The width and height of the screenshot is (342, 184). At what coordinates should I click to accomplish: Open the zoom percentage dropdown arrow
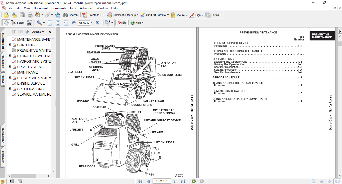click(91, 23)
